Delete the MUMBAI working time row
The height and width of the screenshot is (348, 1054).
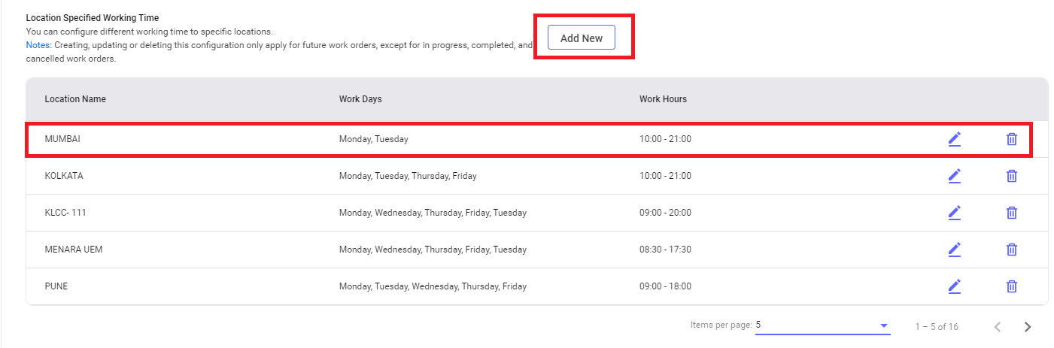[x=1012, y=139]
